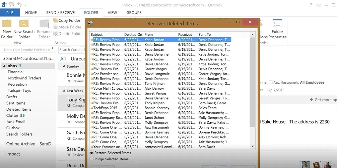Open the GROUPS ribbon tab
This screenshot has height=168, width=337.
pyautogui.click(x=134, y=13)
